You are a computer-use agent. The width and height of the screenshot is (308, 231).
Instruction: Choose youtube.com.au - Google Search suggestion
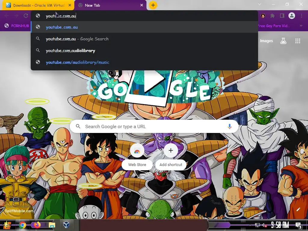coord(144,39)
